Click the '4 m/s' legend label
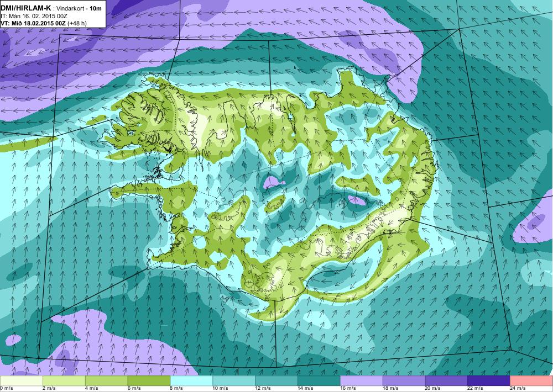Image resolution: width=553 pixels, height=392 pixels. click(x=92, y=389)
